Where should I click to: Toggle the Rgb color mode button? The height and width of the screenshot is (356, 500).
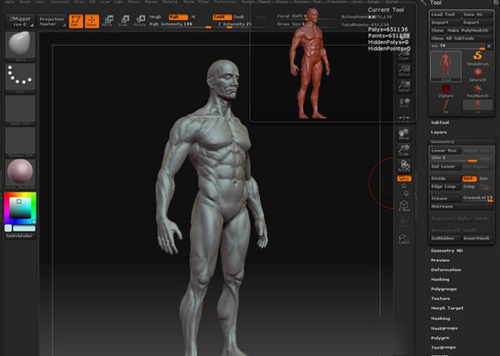pos(177,16)
